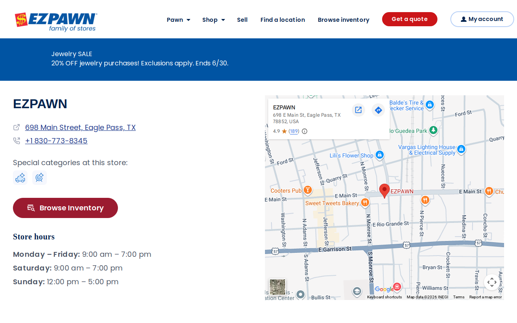
Task: Get directions via the map arrow icon
Action: pos(378,110)
